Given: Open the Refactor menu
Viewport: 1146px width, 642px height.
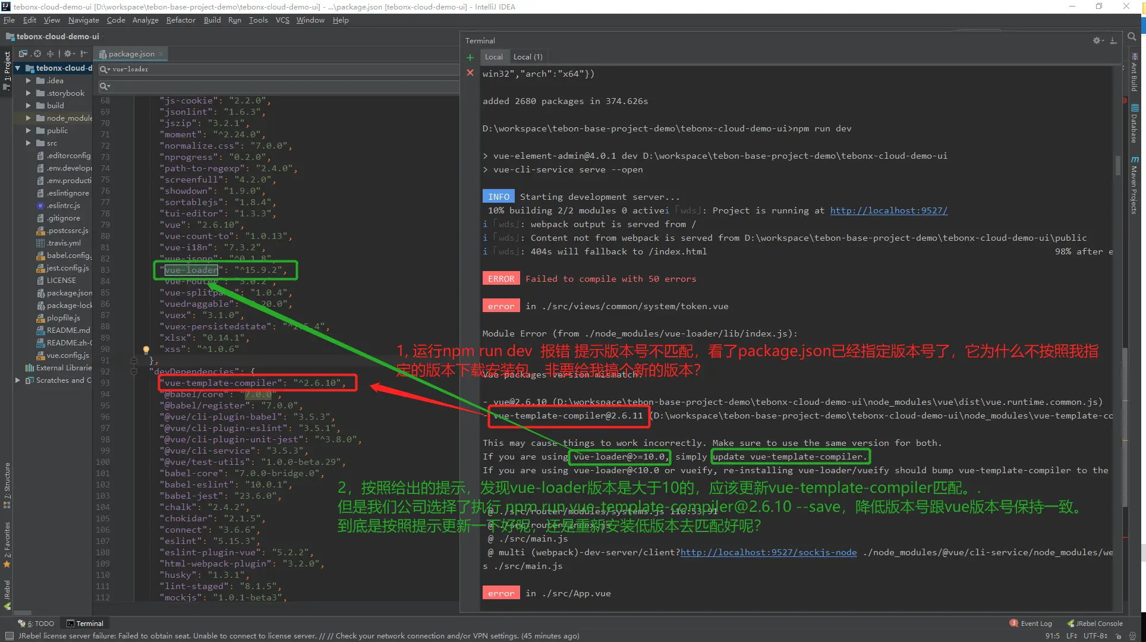Looking at the screenshot, I should [181, 20].
